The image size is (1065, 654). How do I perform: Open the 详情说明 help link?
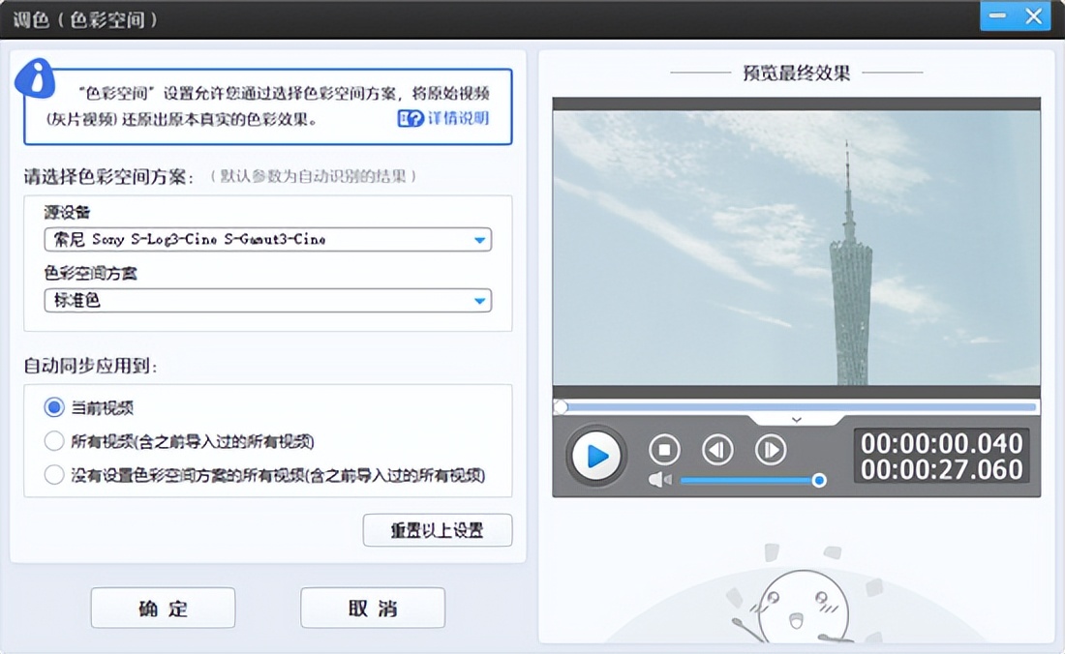coord(443,119)
